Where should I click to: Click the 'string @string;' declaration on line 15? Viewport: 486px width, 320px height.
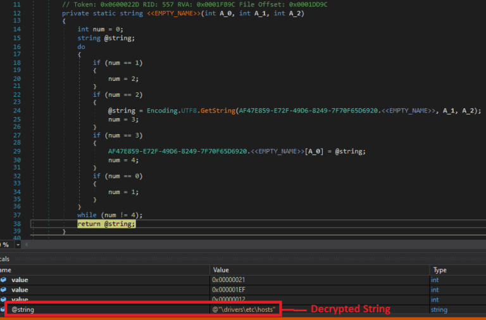106,38
